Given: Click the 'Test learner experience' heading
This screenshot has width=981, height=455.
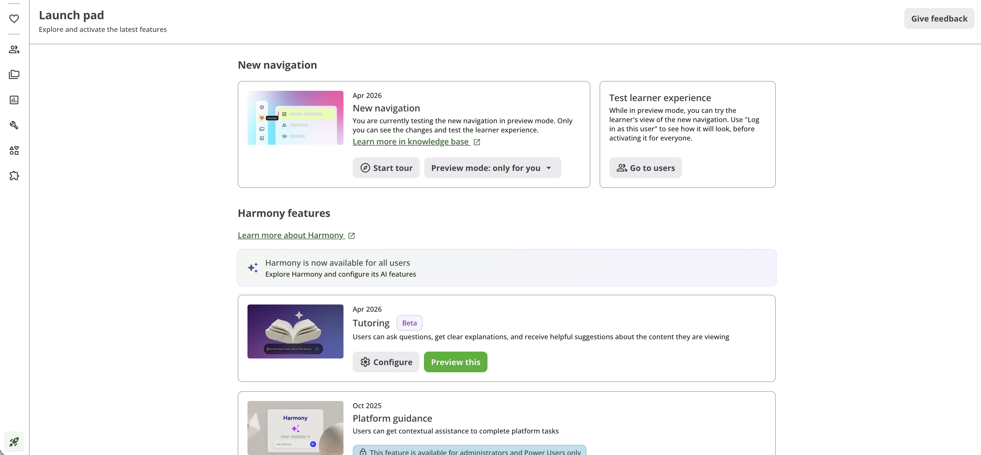Looking at the screenshot, I should pos(660,98).
